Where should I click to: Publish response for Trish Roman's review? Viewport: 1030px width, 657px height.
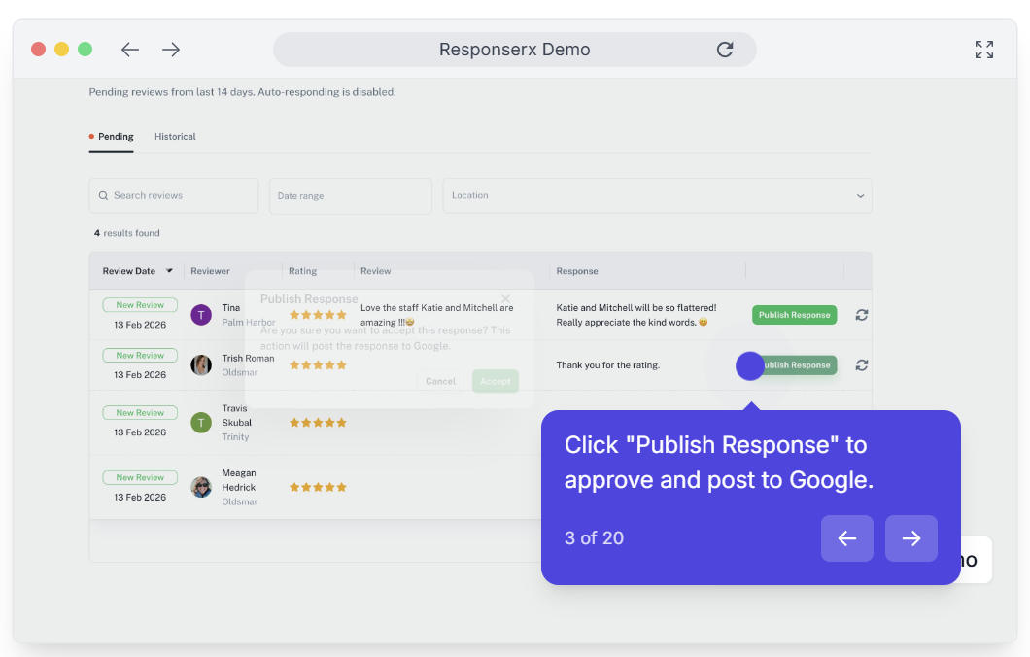point(801,365)
